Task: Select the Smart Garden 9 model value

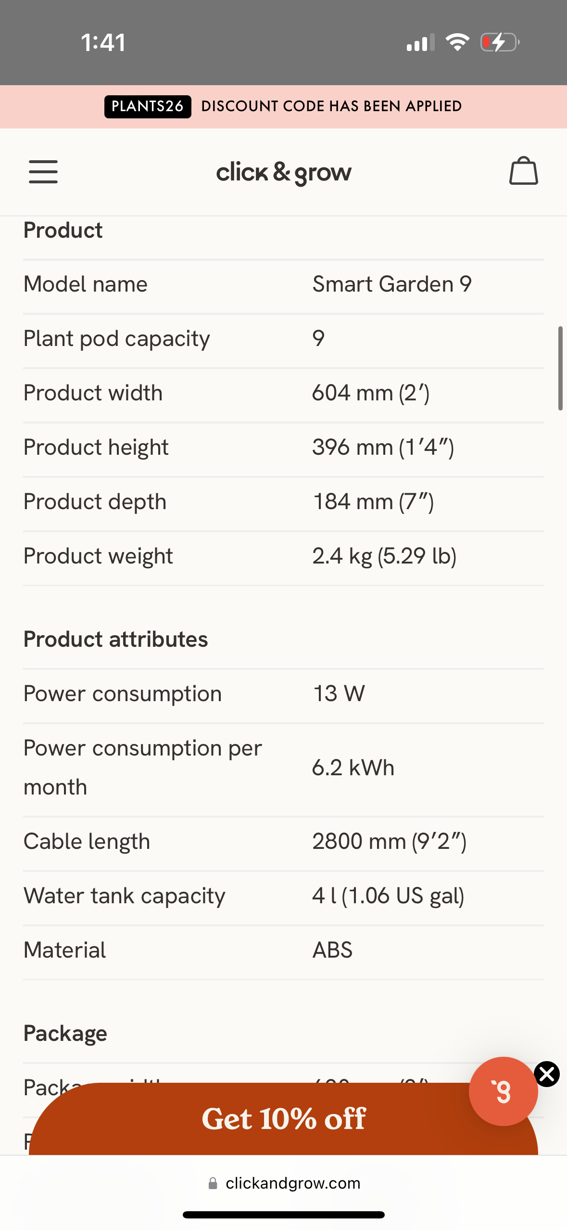Action: [x=392, y=284]
